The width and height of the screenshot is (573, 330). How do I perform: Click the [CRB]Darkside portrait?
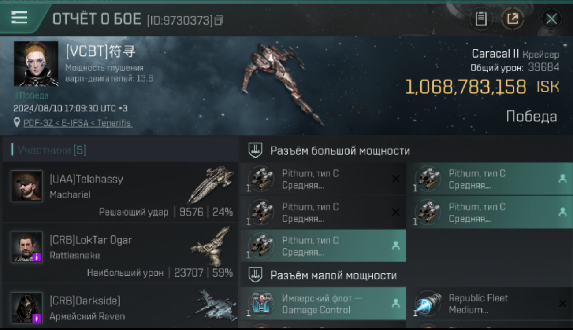27,308
